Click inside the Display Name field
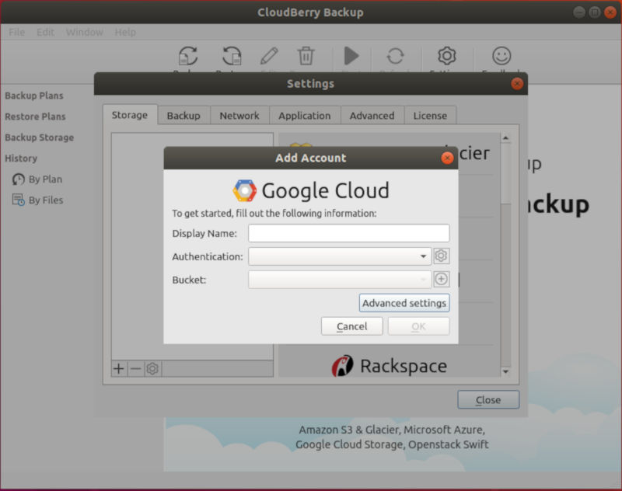The height and width of the screenshot is (491, 622). (348, 232)
